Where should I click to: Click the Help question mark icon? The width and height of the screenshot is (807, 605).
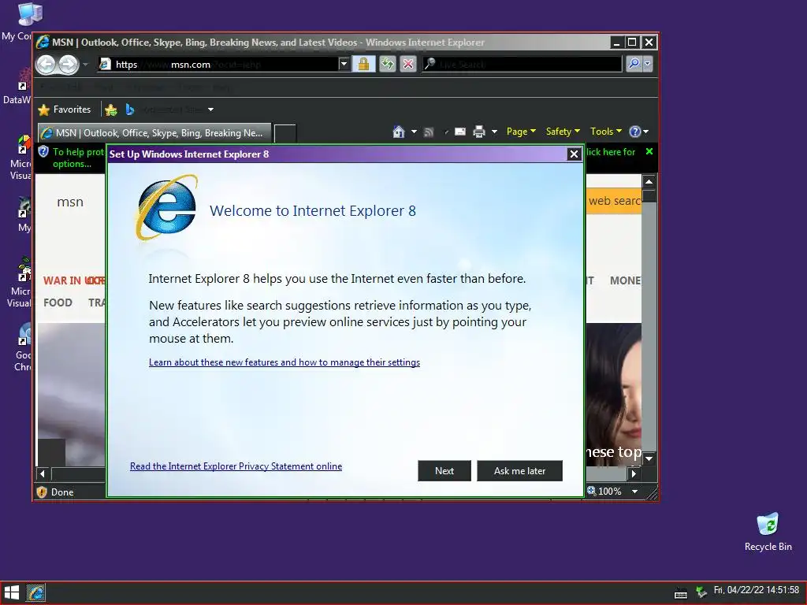coord(635,132)
